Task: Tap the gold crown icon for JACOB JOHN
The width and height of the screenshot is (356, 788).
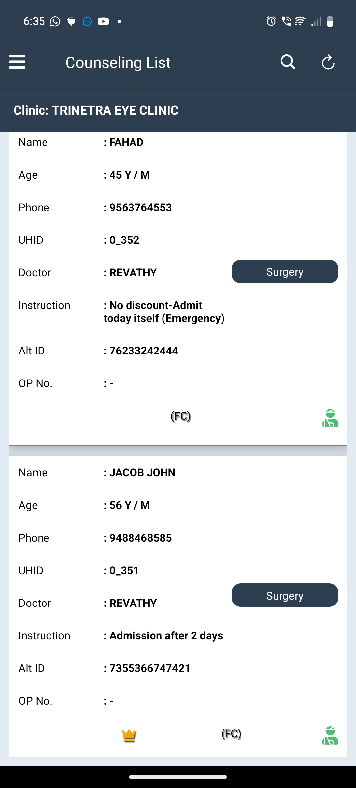Action: click(129, 735)
